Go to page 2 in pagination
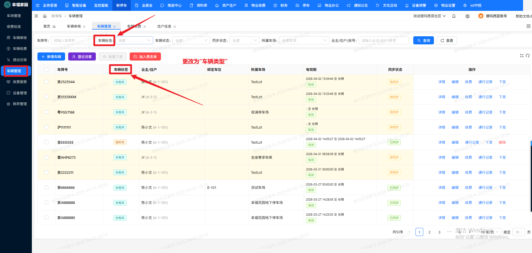Image resolution: width=532 pixels, height=253 pixels. point(429,232)
